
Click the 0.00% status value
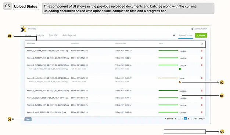click(182, 79)
